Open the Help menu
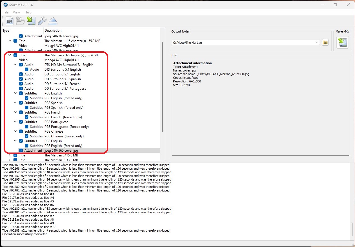This screenshot has width=355, height=247. tap(28, 12)
